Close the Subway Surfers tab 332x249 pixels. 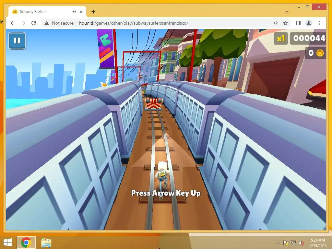click(x=81, y=12)
